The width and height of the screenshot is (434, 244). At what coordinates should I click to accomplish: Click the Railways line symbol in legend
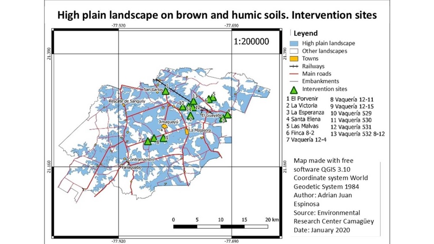click(x=294, y=66)
